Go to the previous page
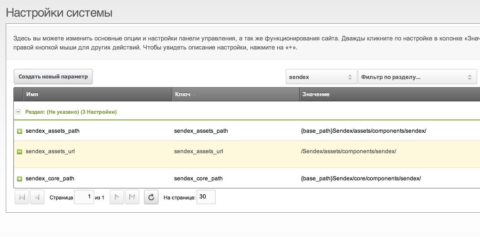The width and height of the screenshot is (480, 237). point(37,197)
